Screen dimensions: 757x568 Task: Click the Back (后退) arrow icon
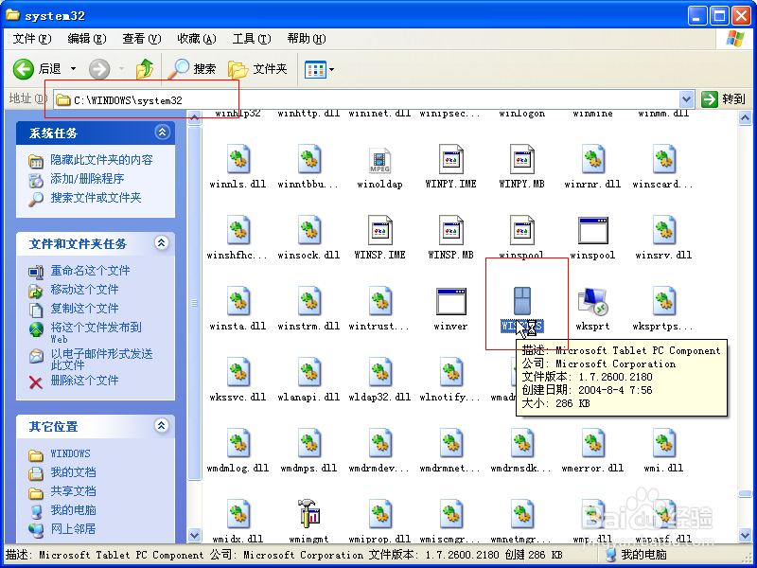coord(25,69)
